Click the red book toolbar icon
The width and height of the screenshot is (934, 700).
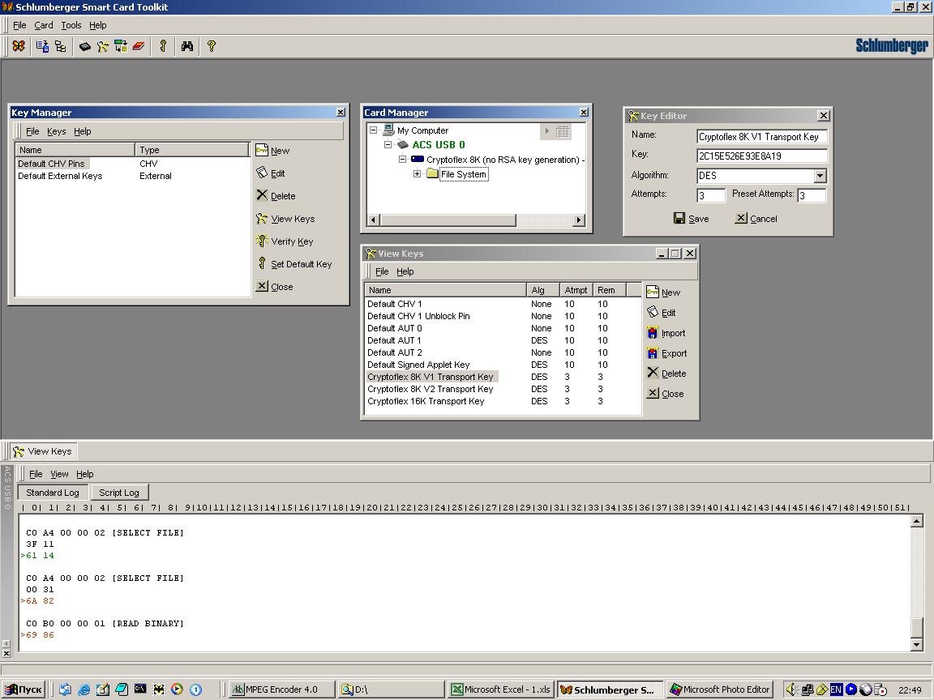139,46
